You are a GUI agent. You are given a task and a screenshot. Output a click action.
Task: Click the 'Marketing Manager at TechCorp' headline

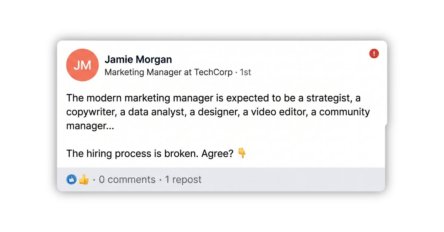(168, 72)
